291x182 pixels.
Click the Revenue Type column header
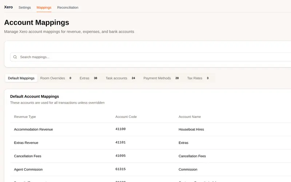(x=25, y=117)
